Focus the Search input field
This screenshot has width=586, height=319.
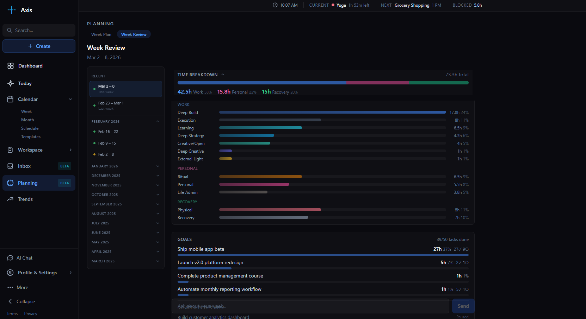click(42, 30)
